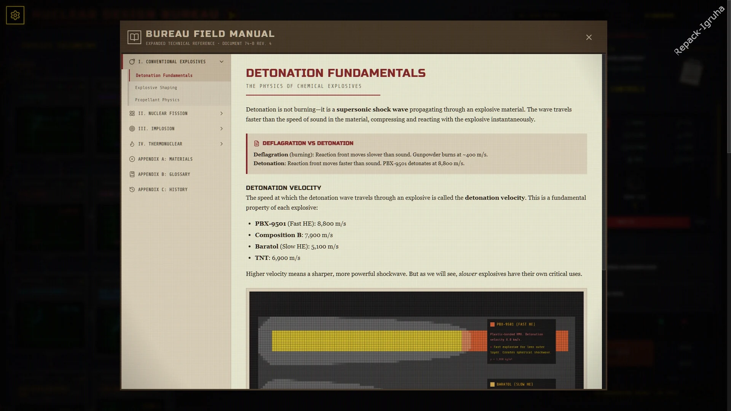Expand the Implosion chapter chevron
This screenshot has width=731, height=411.
point(222,129)
